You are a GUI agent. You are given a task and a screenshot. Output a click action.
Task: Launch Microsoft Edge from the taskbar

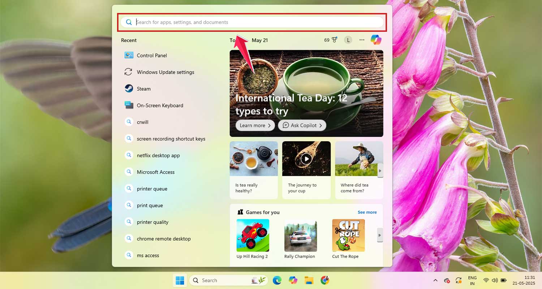(277, 280)
